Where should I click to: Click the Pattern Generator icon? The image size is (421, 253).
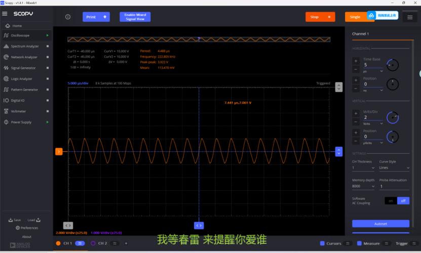6,90
